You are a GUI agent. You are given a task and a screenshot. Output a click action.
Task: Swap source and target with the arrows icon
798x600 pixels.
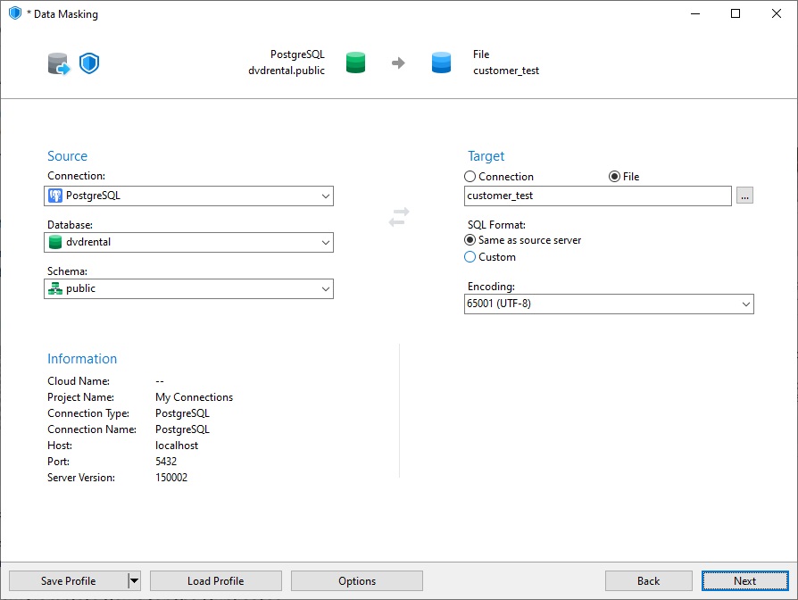(x=399, y=217)
